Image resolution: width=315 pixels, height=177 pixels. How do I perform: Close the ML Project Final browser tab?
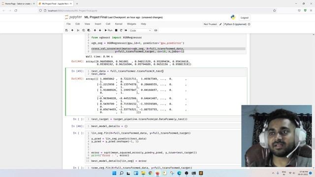[x=71, y=3]
